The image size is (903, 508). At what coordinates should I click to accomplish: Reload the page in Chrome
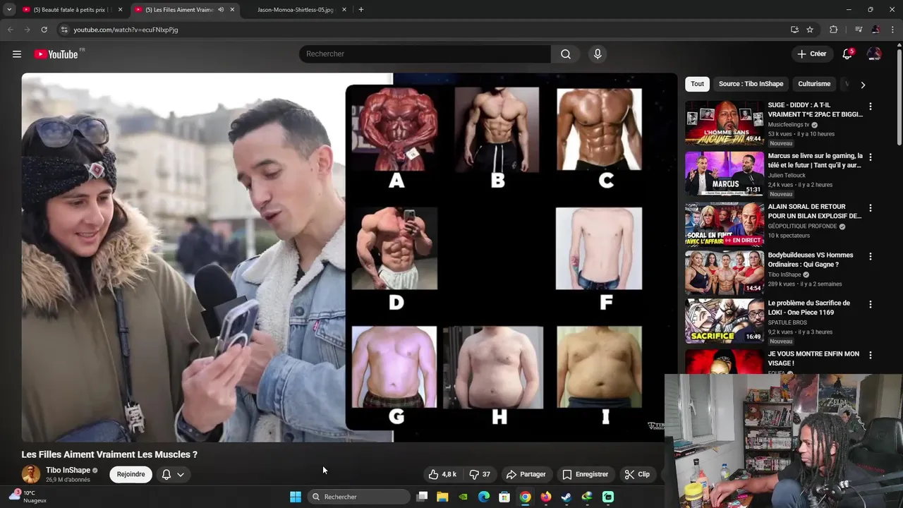[x=44, y=30]
